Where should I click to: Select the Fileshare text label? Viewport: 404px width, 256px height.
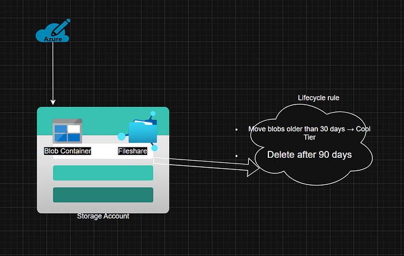click(132, 151)
